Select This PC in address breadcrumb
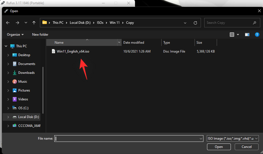The width and height of the screenshot is (263, 154). 58,23
